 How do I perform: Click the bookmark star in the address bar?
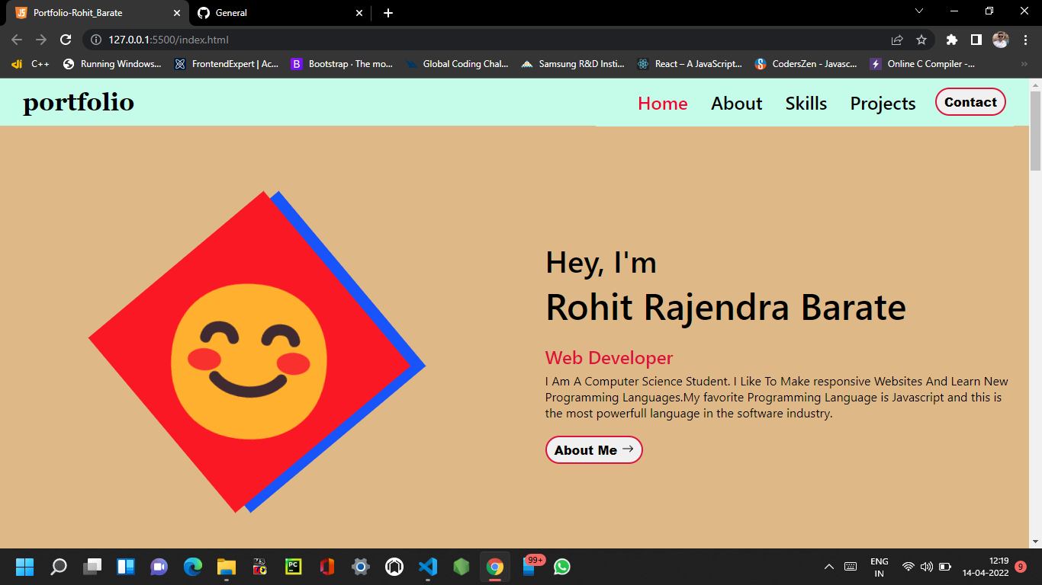point(921,39)
